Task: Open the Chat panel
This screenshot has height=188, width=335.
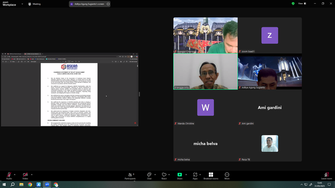Action: (149, 176)
